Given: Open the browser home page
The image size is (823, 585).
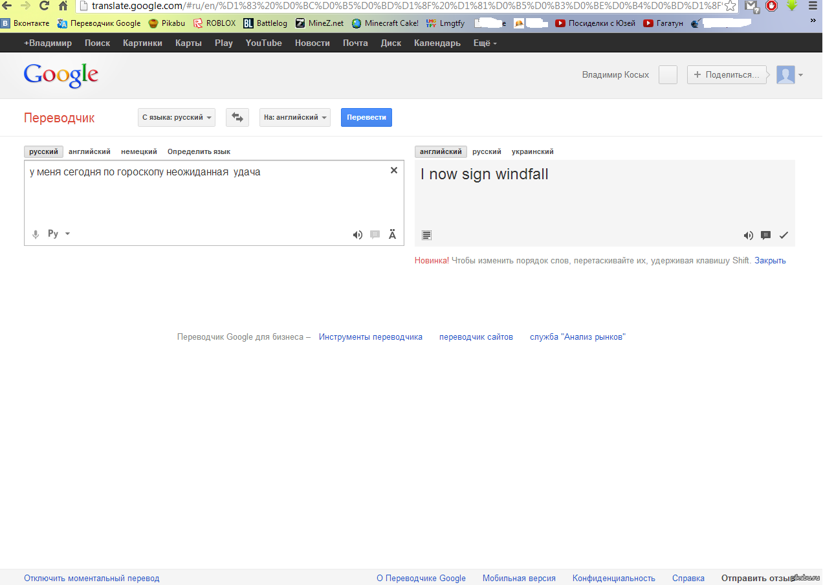Looking at the screenshot, I should tap(63, 6).
